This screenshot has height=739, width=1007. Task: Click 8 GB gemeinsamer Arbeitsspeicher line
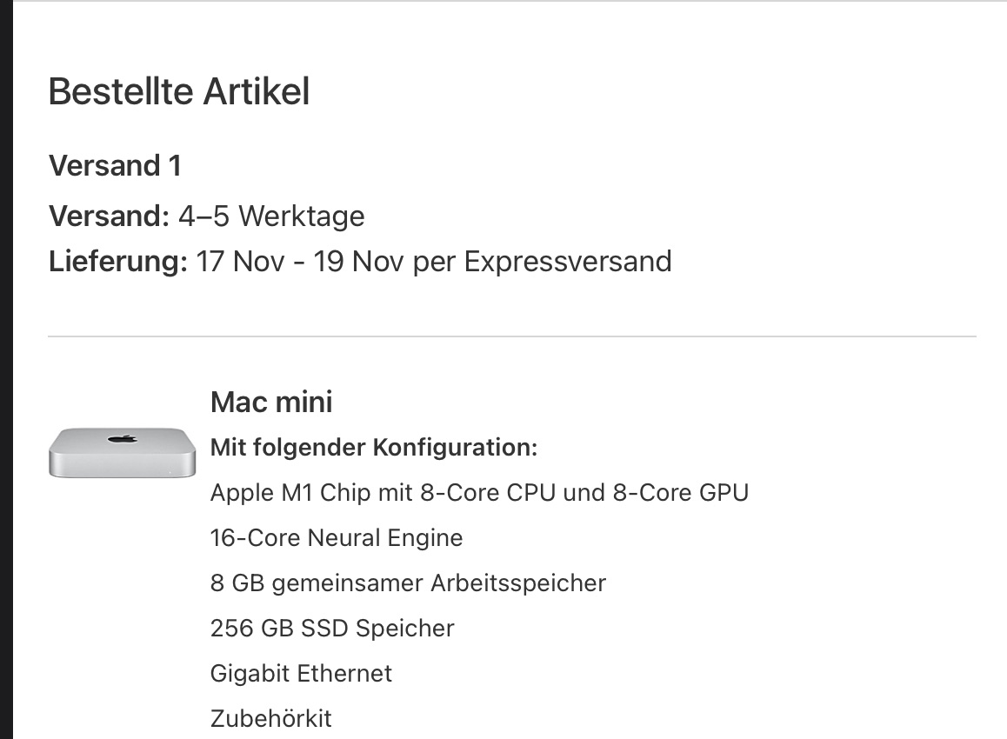(x=409, y=583)
